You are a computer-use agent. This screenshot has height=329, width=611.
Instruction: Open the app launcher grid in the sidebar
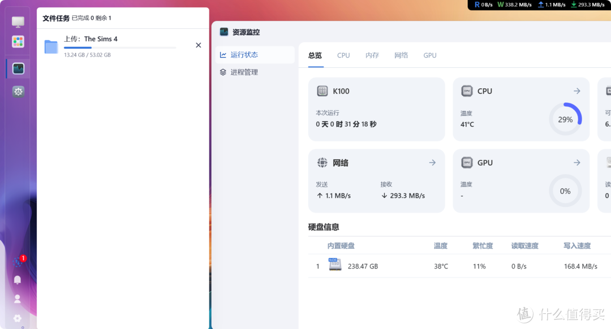pos(18,41)
